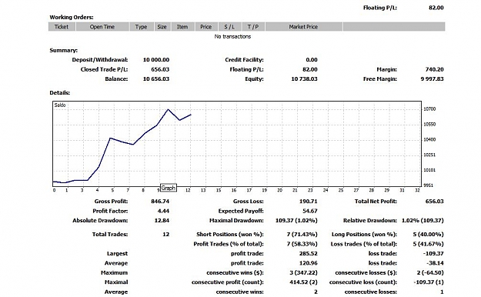
Task: Click the "Gross Profit:" label
Action: [111, 202]
